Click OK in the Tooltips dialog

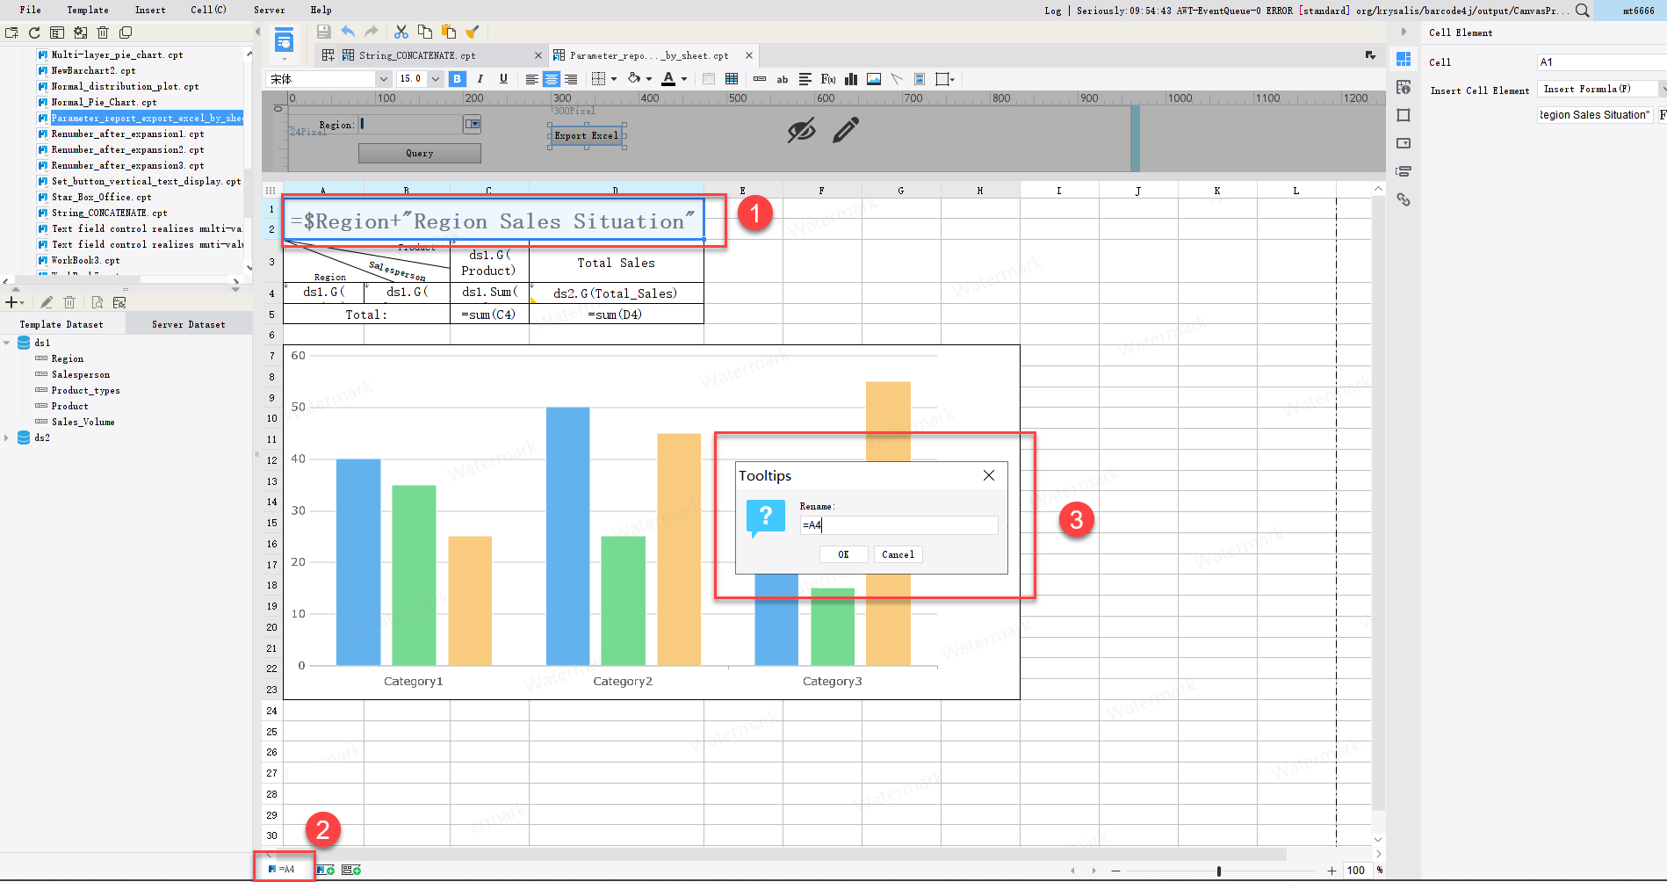842,554
